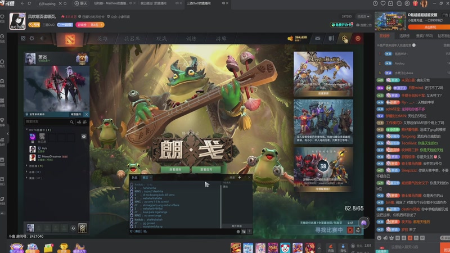
Task: Open the Dota 2 mail envelope icon
Action: (317, 38)
